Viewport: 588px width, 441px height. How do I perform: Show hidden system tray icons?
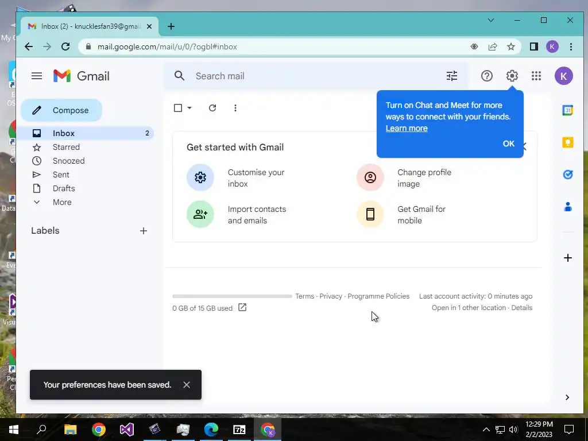tap(486, 430)
